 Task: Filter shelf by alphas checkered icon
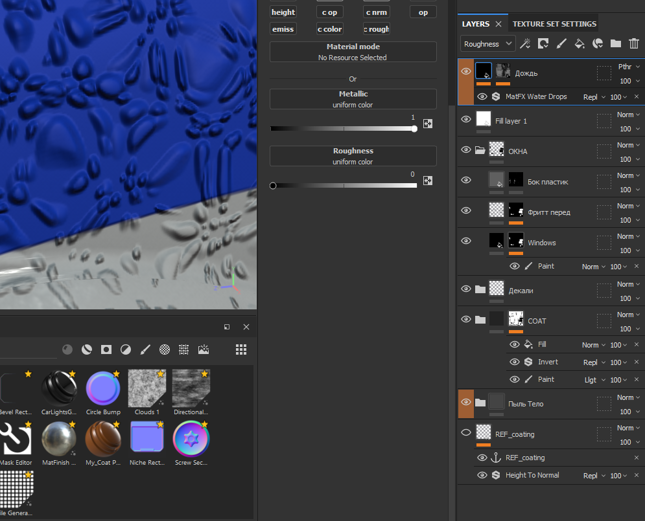(165, 349)
